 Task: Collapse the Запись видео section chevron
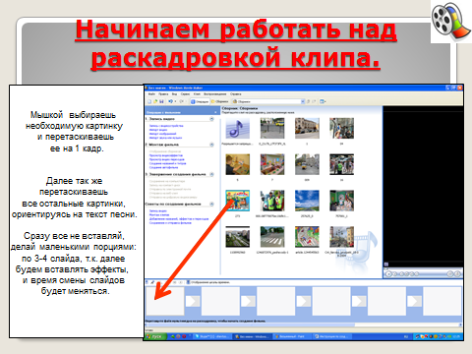point(211,119)
